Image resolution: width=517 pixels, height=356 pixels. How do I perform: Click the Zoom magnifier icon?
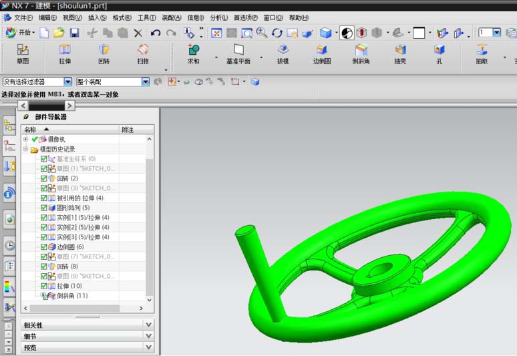point(262,33)
